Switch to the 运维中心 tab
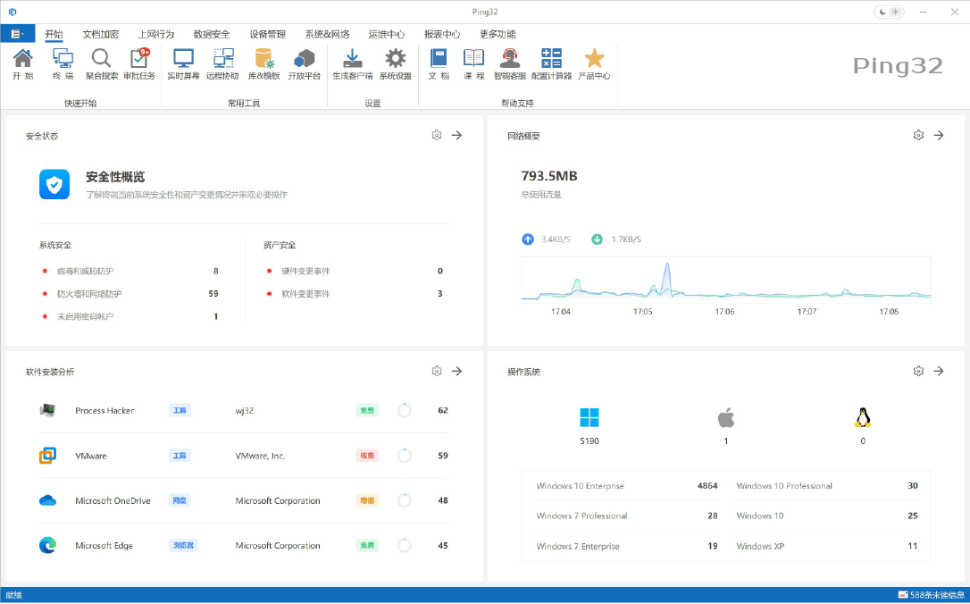Screen dimensions: 970x604 point(387,34)
